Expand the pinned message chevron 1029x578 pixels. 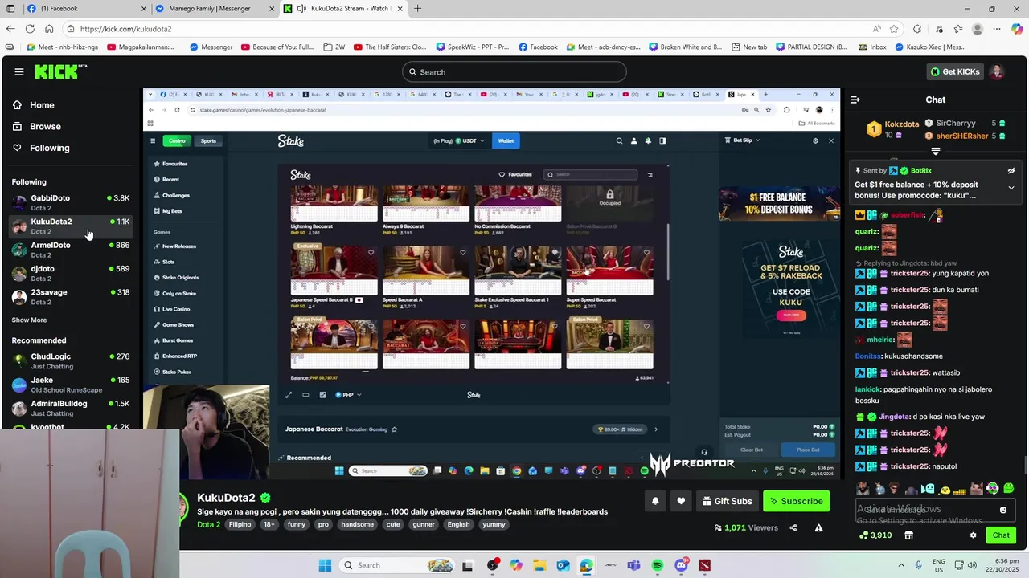pyautogui.click(x=1011, y=188)
